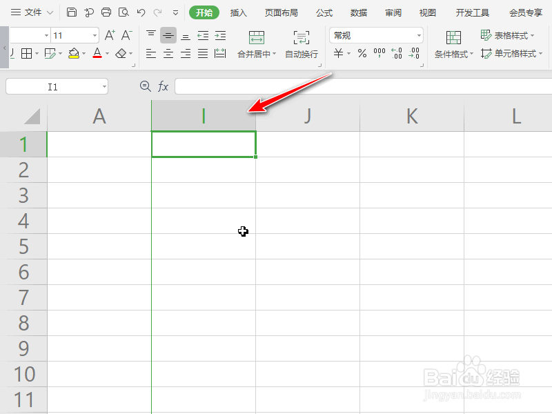Image resolution: width=552 pixels, height=414 pixels.
Task: Click distributed alignment icon
Action: 220,54
